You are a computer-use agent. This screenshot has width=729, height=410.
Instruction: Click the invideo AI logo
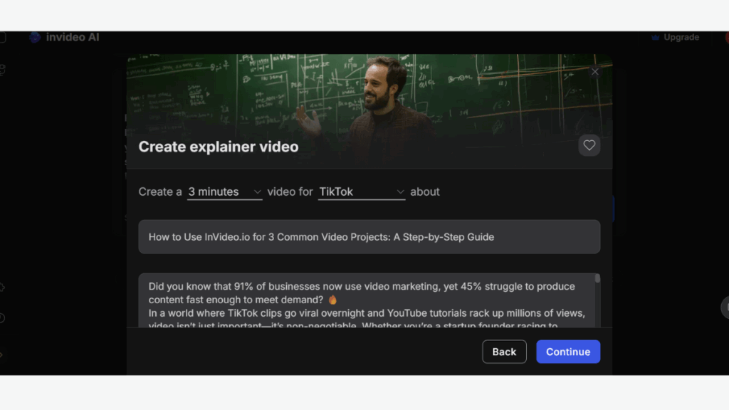pos(65,37)
